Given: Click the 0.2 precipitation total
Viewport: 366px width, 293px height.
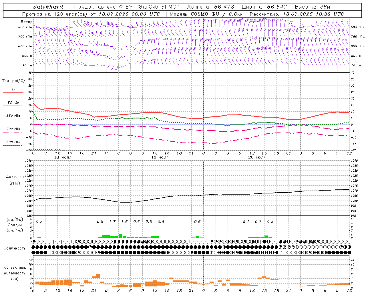Looking at the screenshot, I should (x=39, y=222).
